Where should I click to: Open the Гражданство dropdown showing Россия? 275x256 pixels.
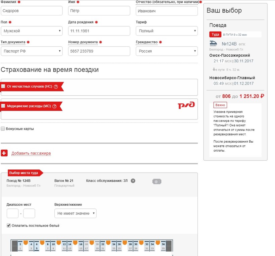(x=167, y=51)
